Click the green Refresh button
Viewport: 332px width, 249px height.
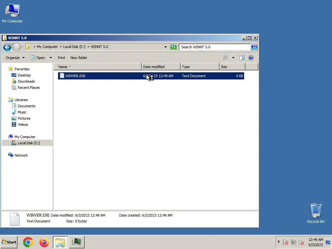[173, 47]
